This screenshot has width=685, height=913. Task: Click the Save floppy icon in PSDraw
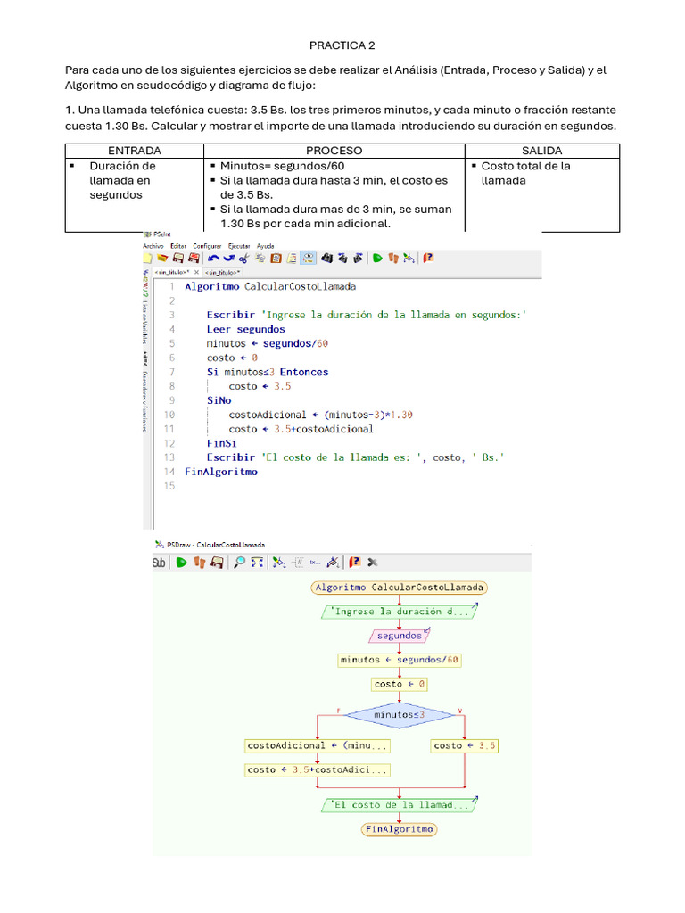click(217, 563)
